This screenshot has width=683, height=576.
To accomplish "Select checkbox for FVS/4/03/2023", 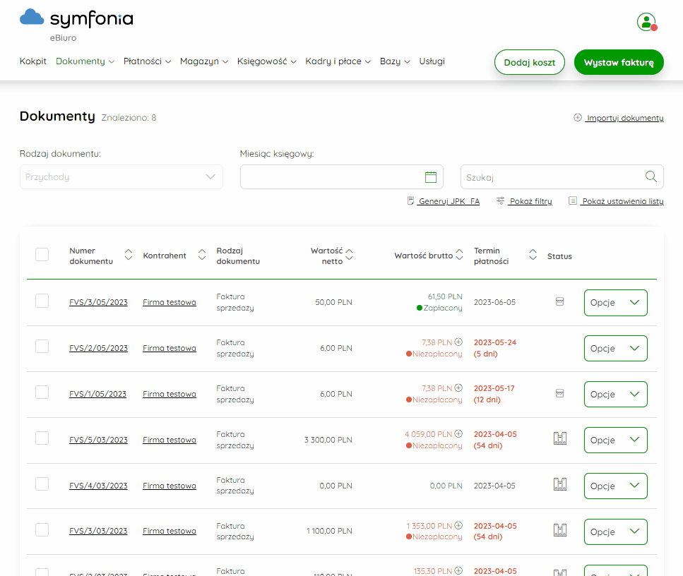I will click(x=42, y=484).
